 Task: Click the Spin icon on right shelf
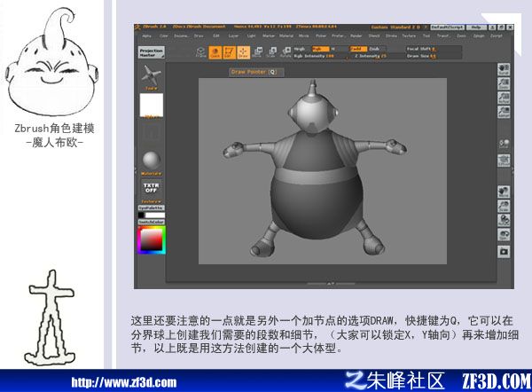(504, 234)
